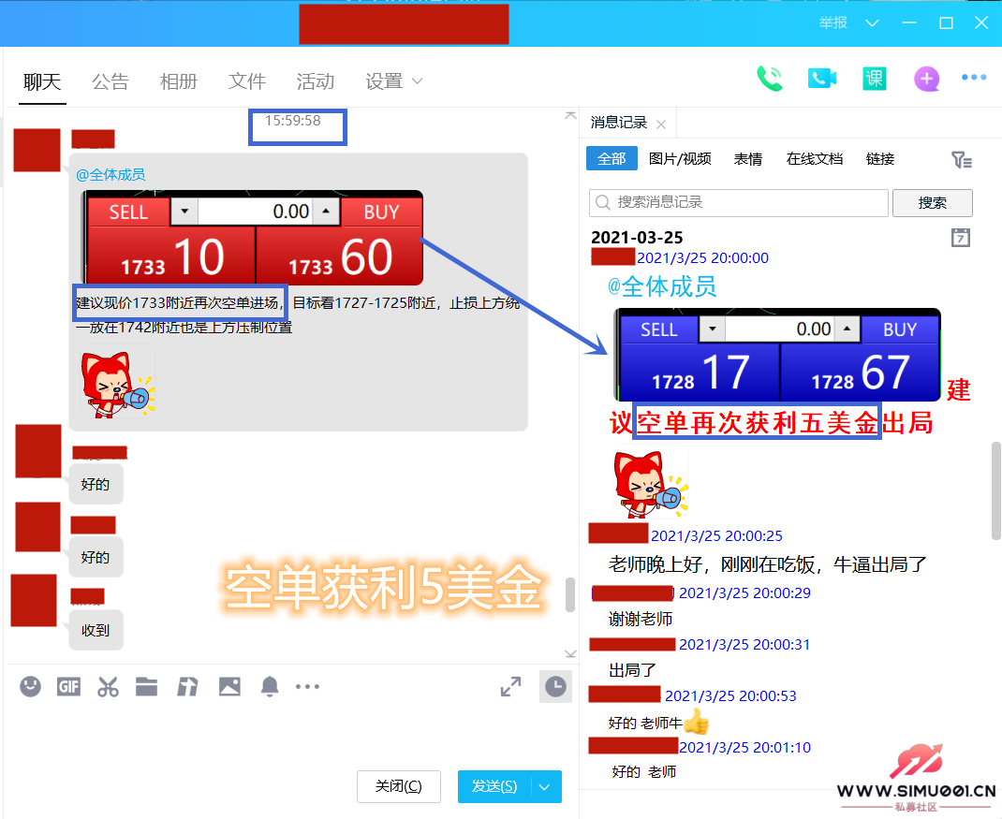The image size is (1002, 819).
Task: Insert a picture using image icon
Action: tap(229, 687)
